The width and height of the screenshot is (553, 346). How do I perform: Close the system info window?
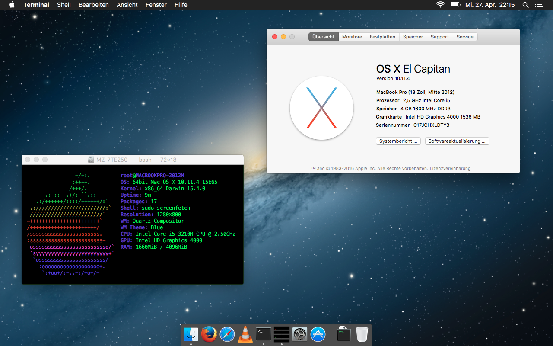(275, 37)
